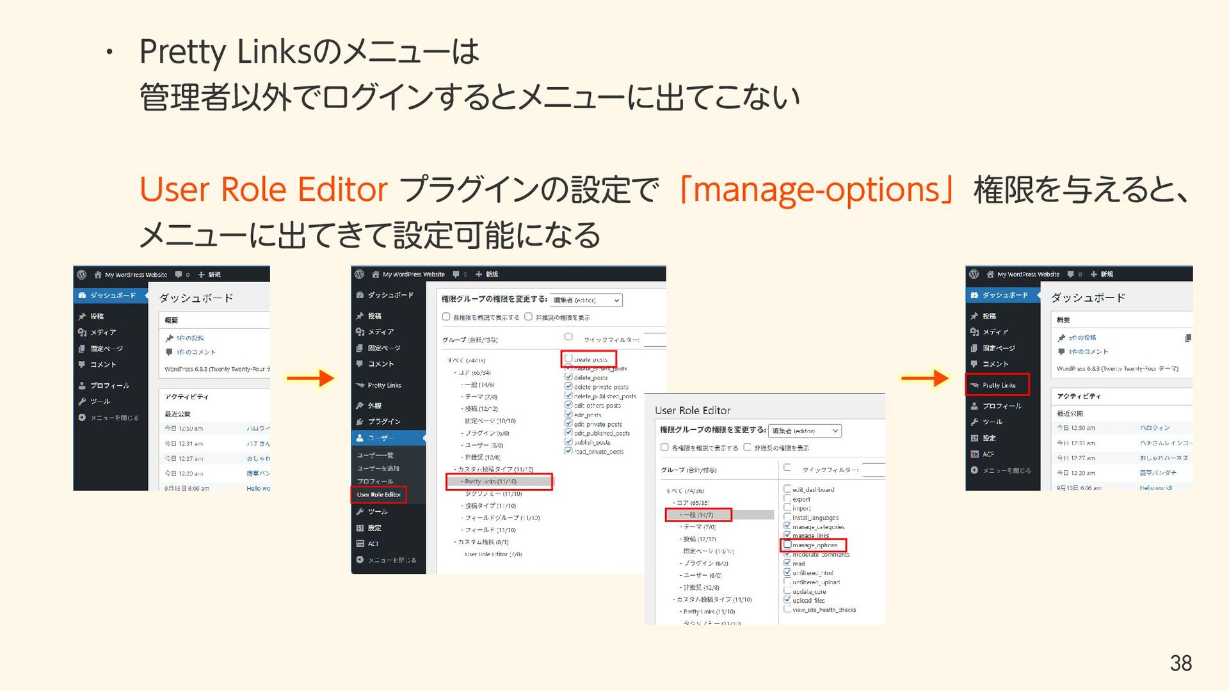Click the ツール wrench icon in the leftmost sidebar
Image resolution: width=1229 pixels, height=691 pixels.
82,401
